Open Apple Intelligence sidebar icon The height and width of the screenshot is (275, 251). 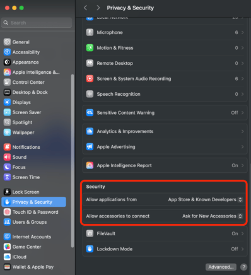tap(7, 73)
